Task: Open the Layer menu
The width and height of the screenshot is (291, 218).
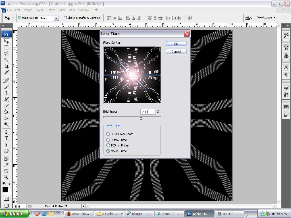Action: (39, 10)
